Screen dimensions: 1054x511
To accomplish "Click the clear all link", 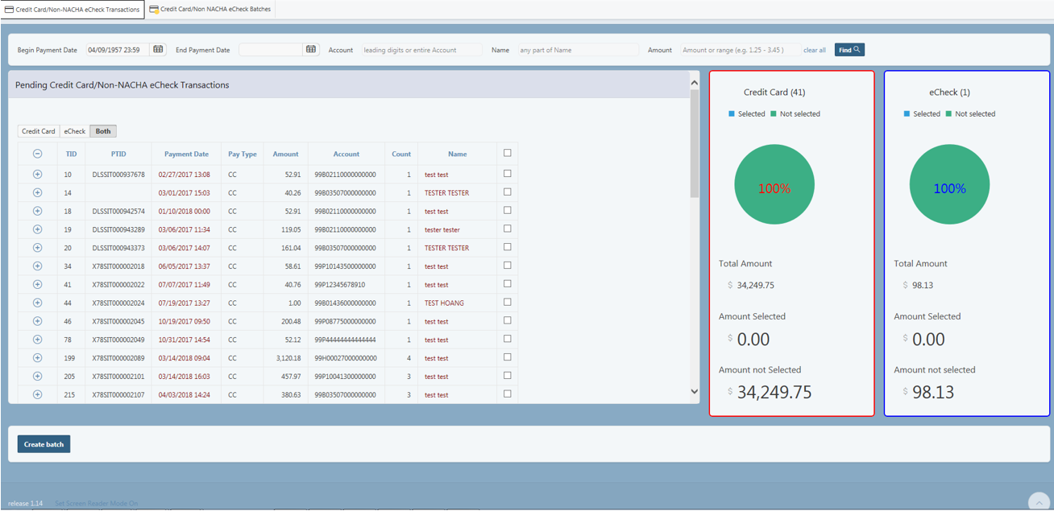I will pos(814,50).
